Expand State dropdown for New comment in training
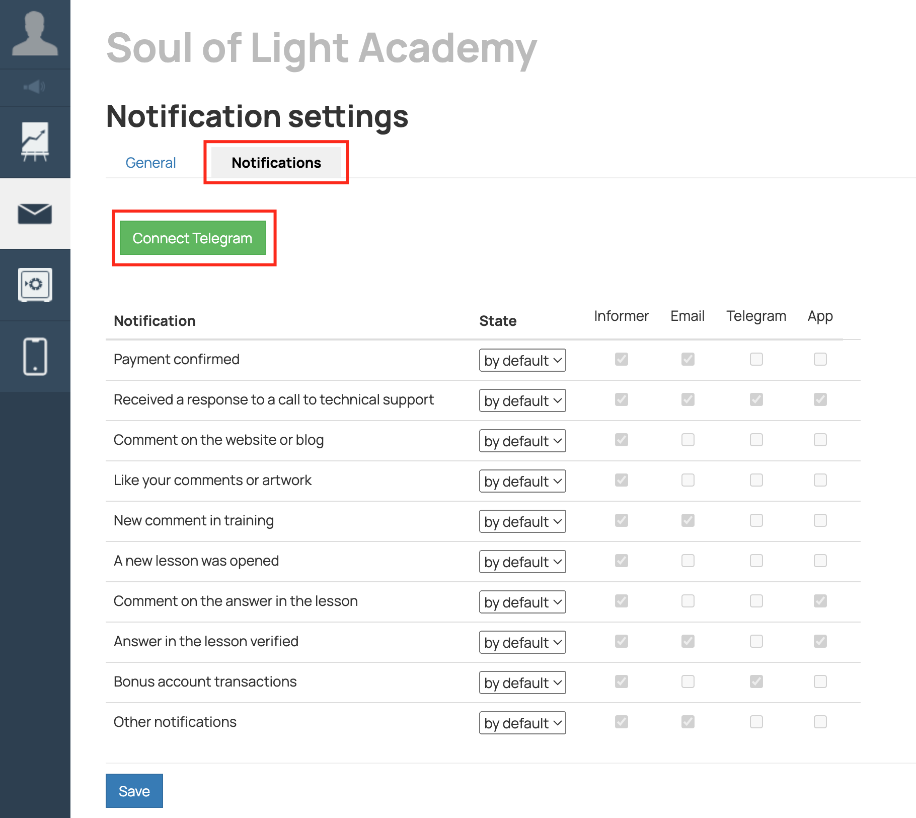The image size is (916, 818). [x=522, y=521]
